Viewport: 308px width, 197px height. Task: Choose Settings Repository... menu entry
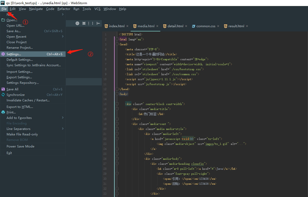(33, 83)
